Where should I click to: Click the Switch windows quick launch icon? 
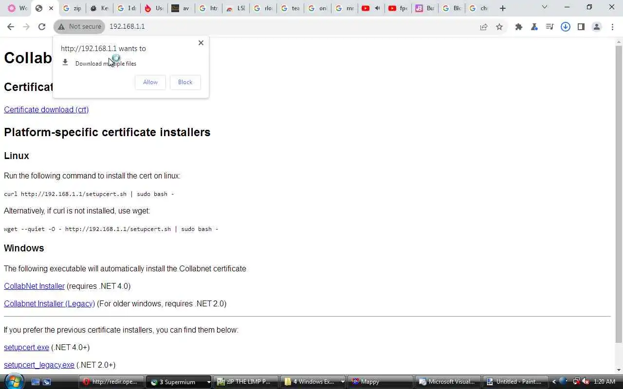point(47,382)
